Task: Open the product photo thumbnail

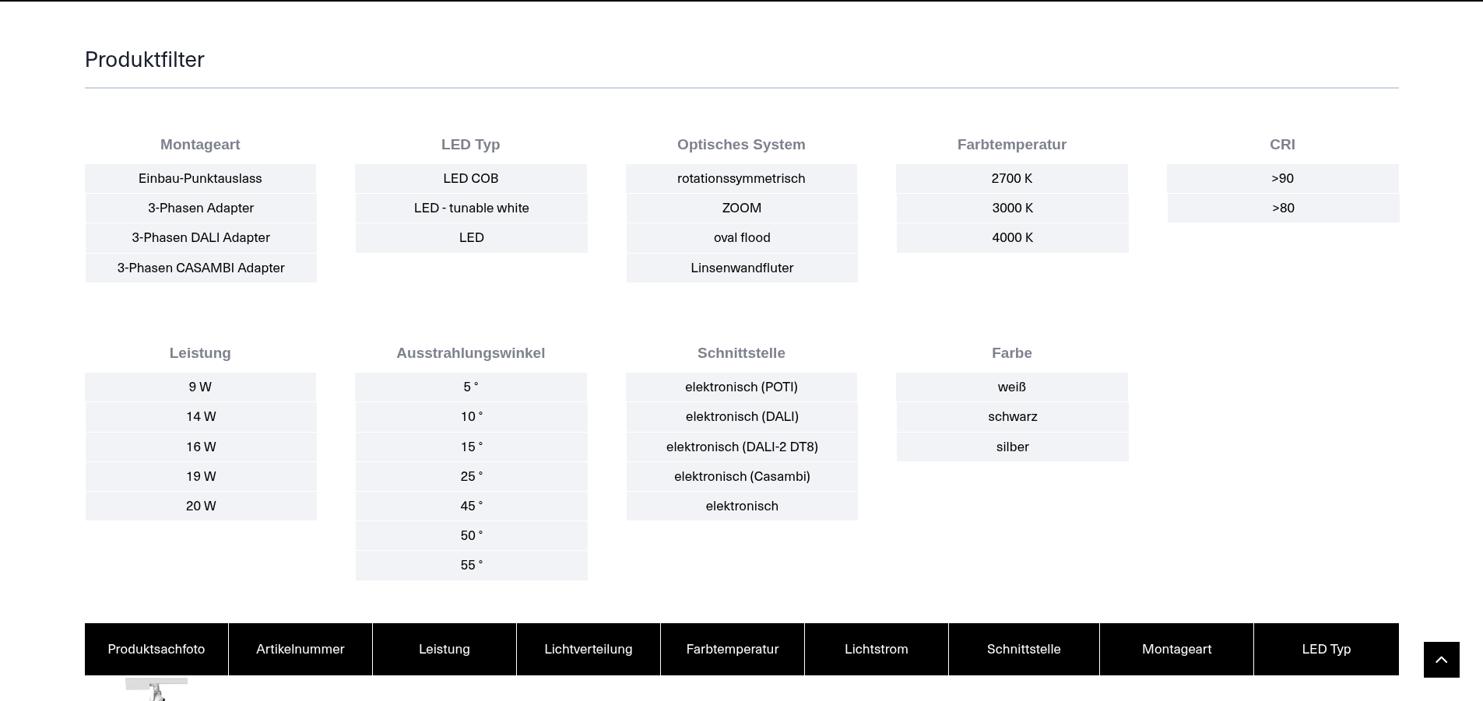Action: (156, 689)
